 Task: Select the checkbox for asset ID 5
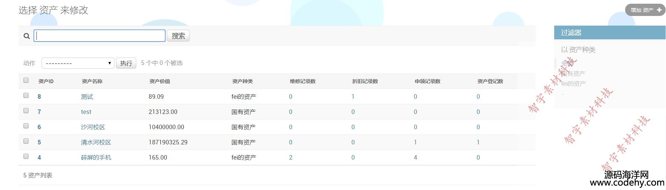pyautogui.click(x=26, y=141)
